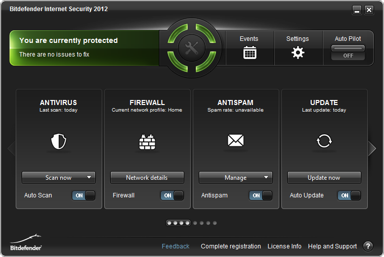Open the Feedback link
This screenshot has height=257, width=384.
[176, 246]
